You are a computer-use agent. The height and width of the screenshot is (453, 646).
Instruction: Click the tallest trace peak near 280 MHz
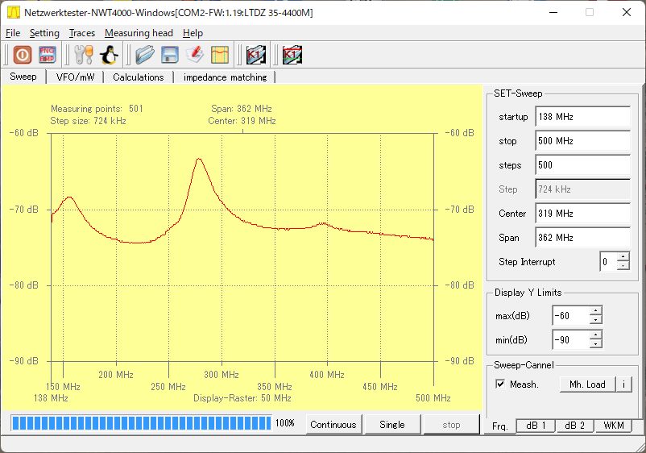[199, 159]
